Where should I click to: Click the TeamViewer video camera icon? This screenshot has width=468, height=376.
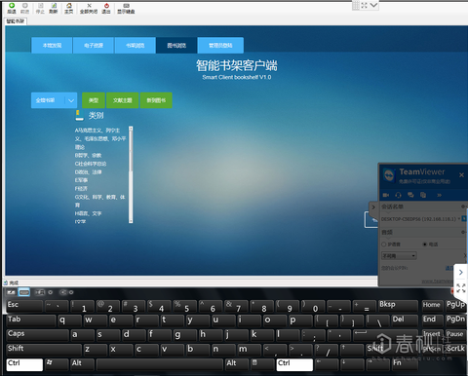pyautogui.click(x=386, y=195)
